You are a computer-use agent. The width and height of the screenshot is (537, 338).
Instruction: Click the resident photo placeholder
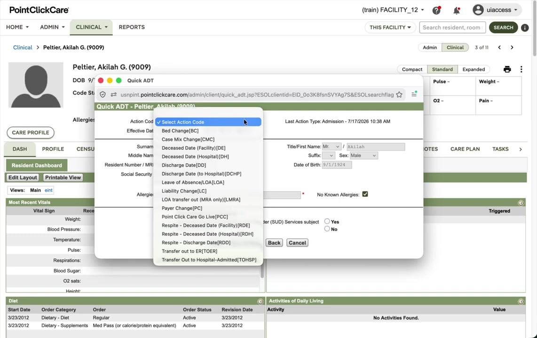coord(36,85)
